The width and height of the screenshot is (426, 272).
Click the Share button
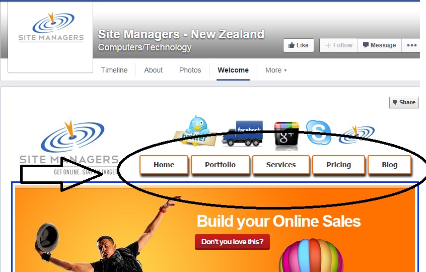tap(404, 102)
